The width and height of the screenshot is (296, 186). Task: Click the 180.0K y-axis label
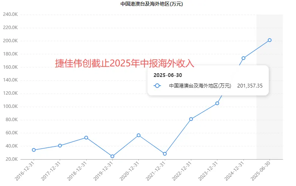click(10, 54)
